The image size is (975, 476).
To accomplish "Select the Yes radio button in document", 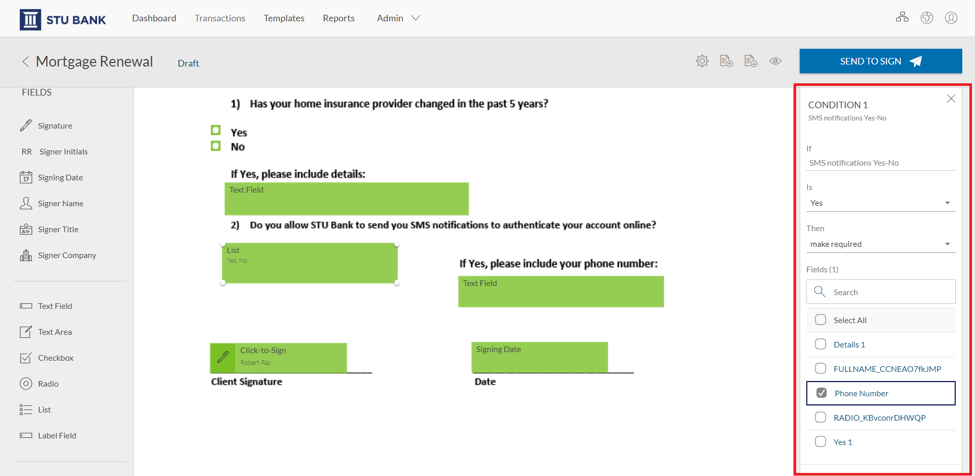I will tap(216, 131).
